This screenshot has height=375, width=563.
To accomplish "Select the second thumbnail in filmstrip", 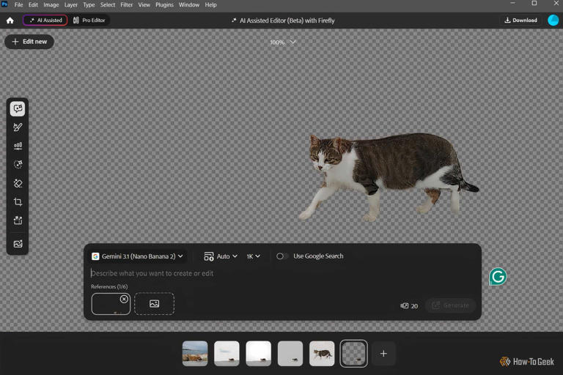I will click(227, 354).
